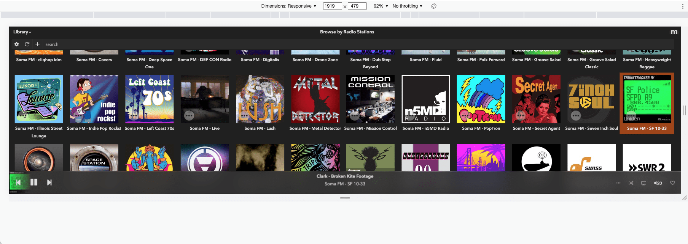This screenshot has width=688, height=244.
Task: Open the No throttling dropdown
Action: 408,6
